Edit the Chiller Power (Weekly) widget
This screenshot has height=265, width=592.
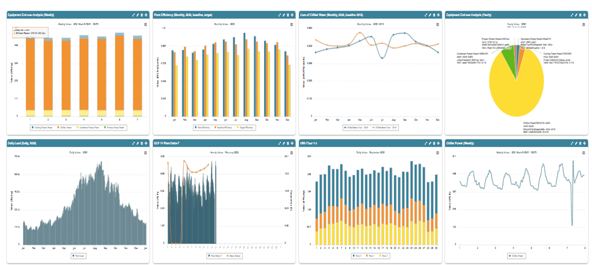(576, 143)
